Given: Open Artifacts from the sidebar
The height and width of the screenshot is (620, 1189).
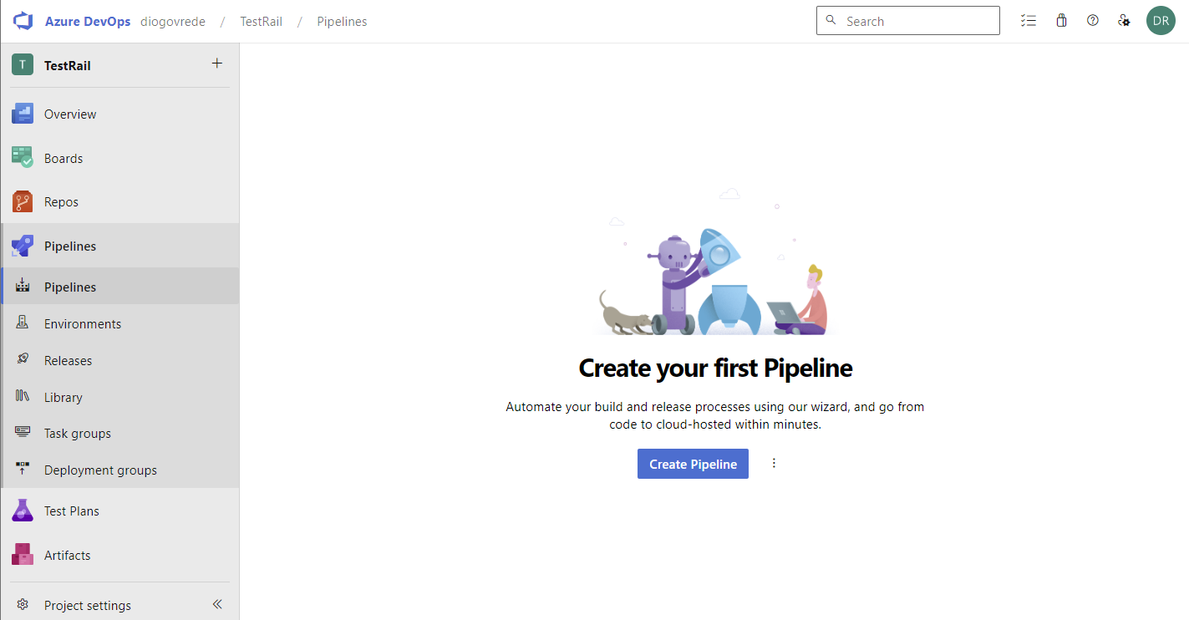Looking at the screenshot, I should [x=67, y=555].
